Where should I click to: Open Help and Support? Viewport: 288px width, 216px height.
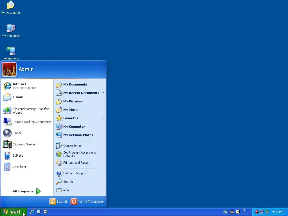[x=80, y=173]
